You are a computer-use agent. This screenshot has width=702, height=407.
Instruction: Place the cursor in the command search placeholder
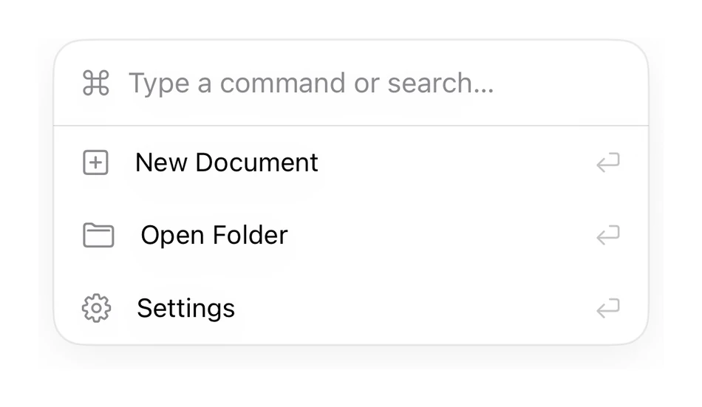click(x=311, y=83)
